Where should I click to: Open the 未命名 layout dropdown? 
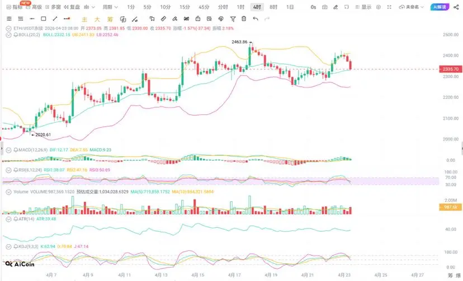pos(412,7)
